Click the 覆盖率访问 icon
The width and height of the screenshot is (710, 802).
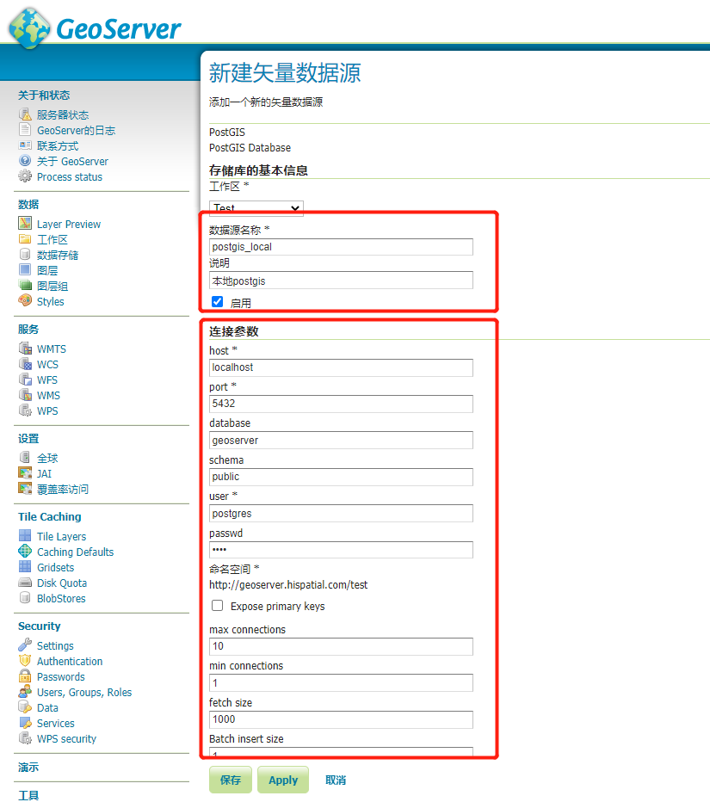pos(25,488)
